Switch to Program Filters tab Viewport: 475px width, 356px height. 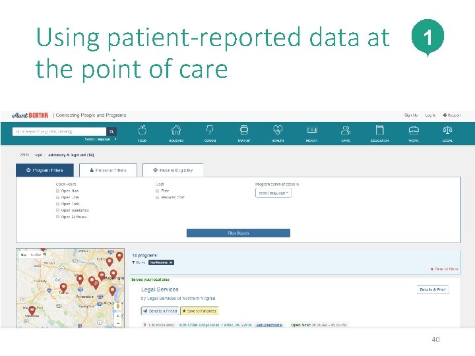45,170
